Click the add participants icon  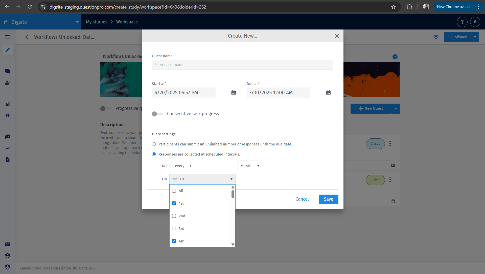[7, 83]
